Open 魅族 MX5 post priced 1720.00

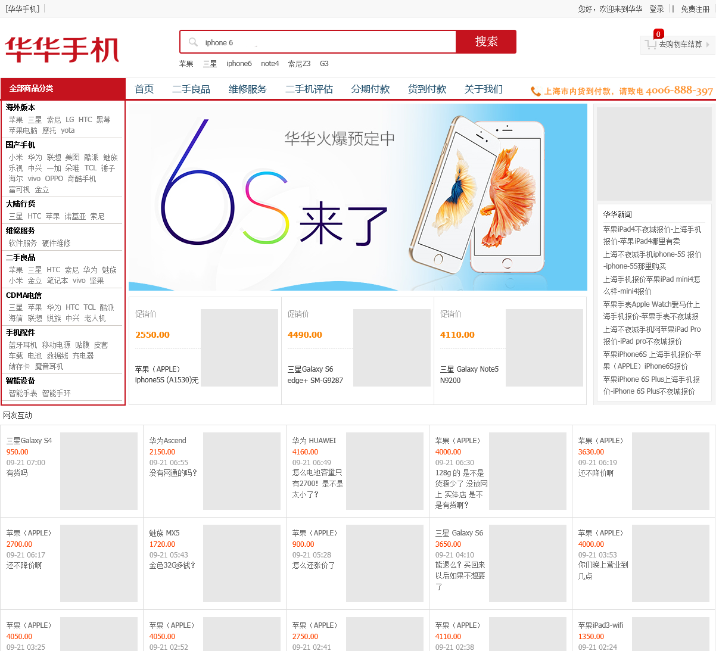pos(164,533)
